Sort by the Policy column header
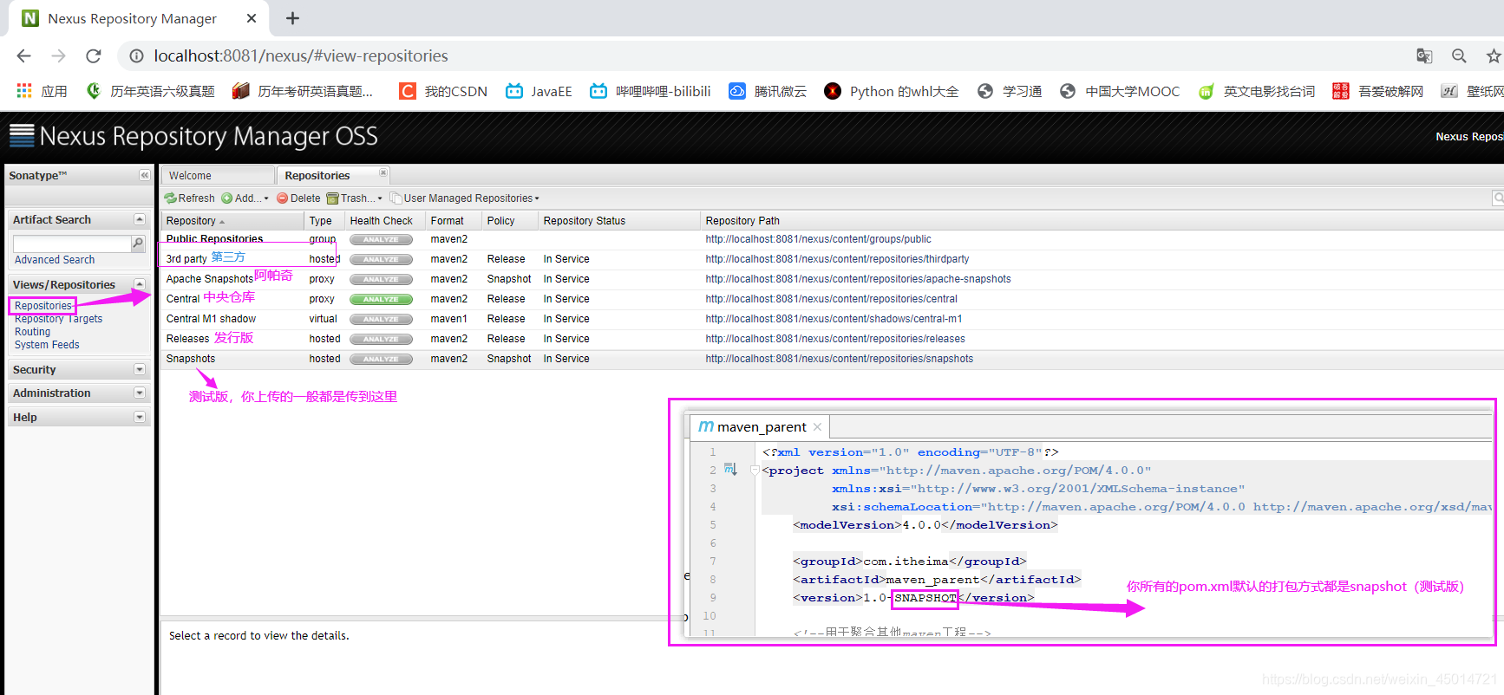This screenshot has width=1504, height=695. 510,221
